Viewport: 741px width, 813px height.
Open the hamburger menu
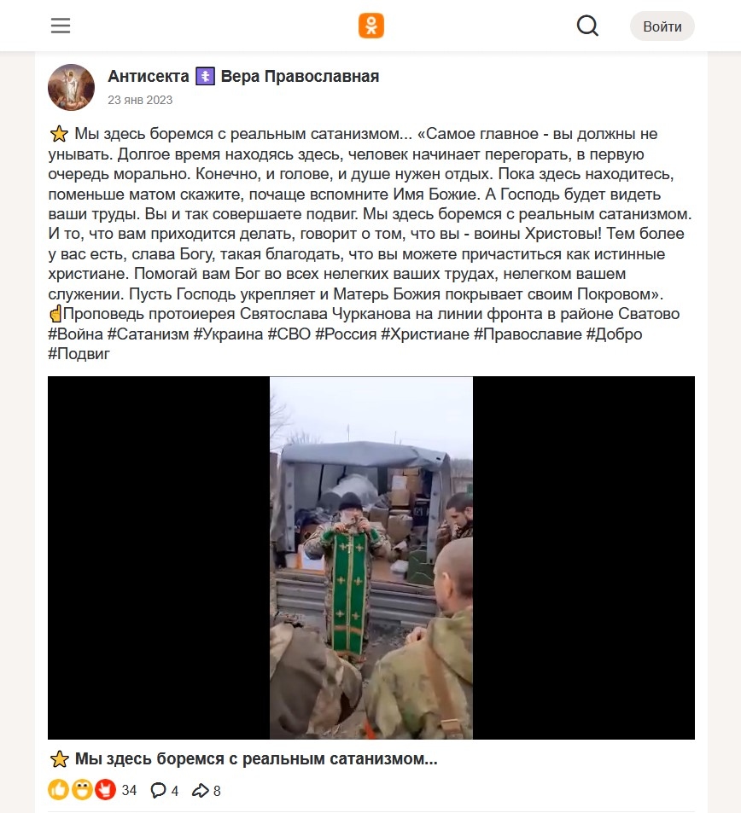coord(61,26)
